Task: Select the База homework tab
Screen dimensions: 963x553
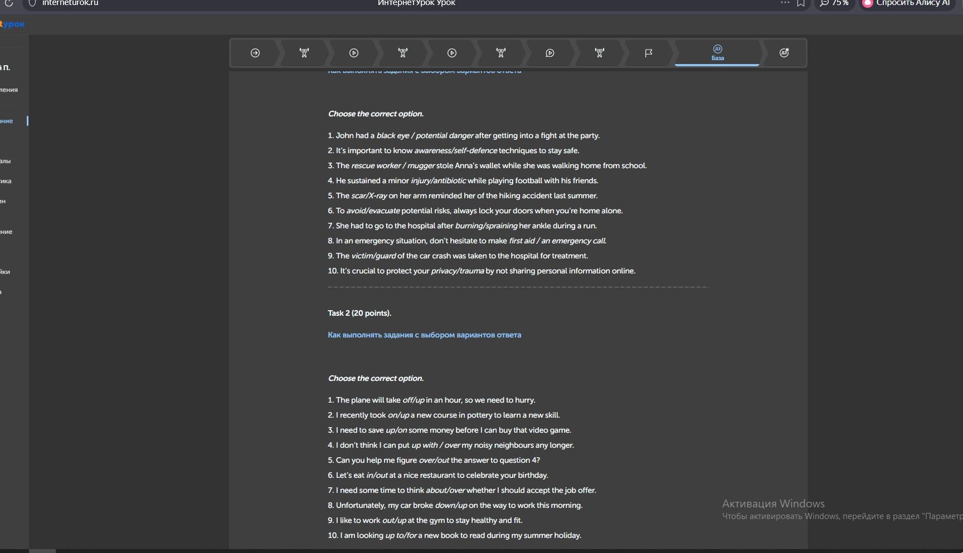Action: click(x=717, y=53)
